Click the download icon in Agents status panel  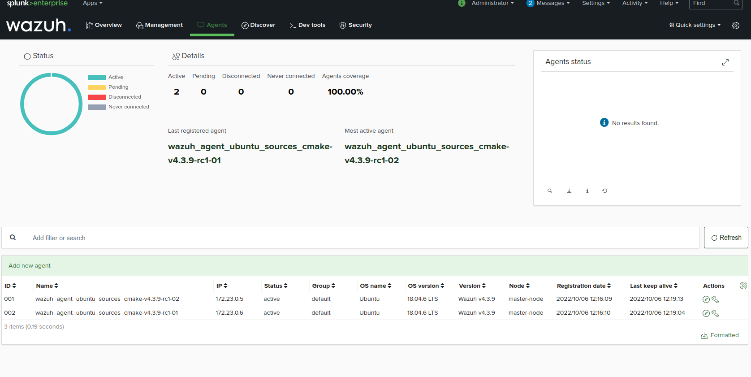[569, 191]
